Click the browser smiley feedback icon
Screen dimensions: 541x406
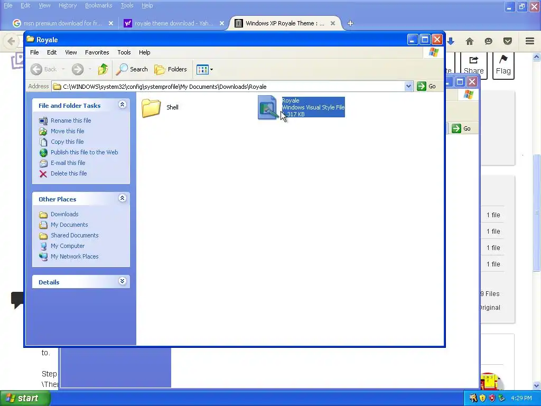tap(488, 41)
